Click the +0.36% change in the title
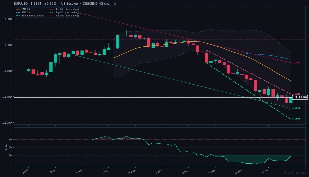 click(50, 4)
